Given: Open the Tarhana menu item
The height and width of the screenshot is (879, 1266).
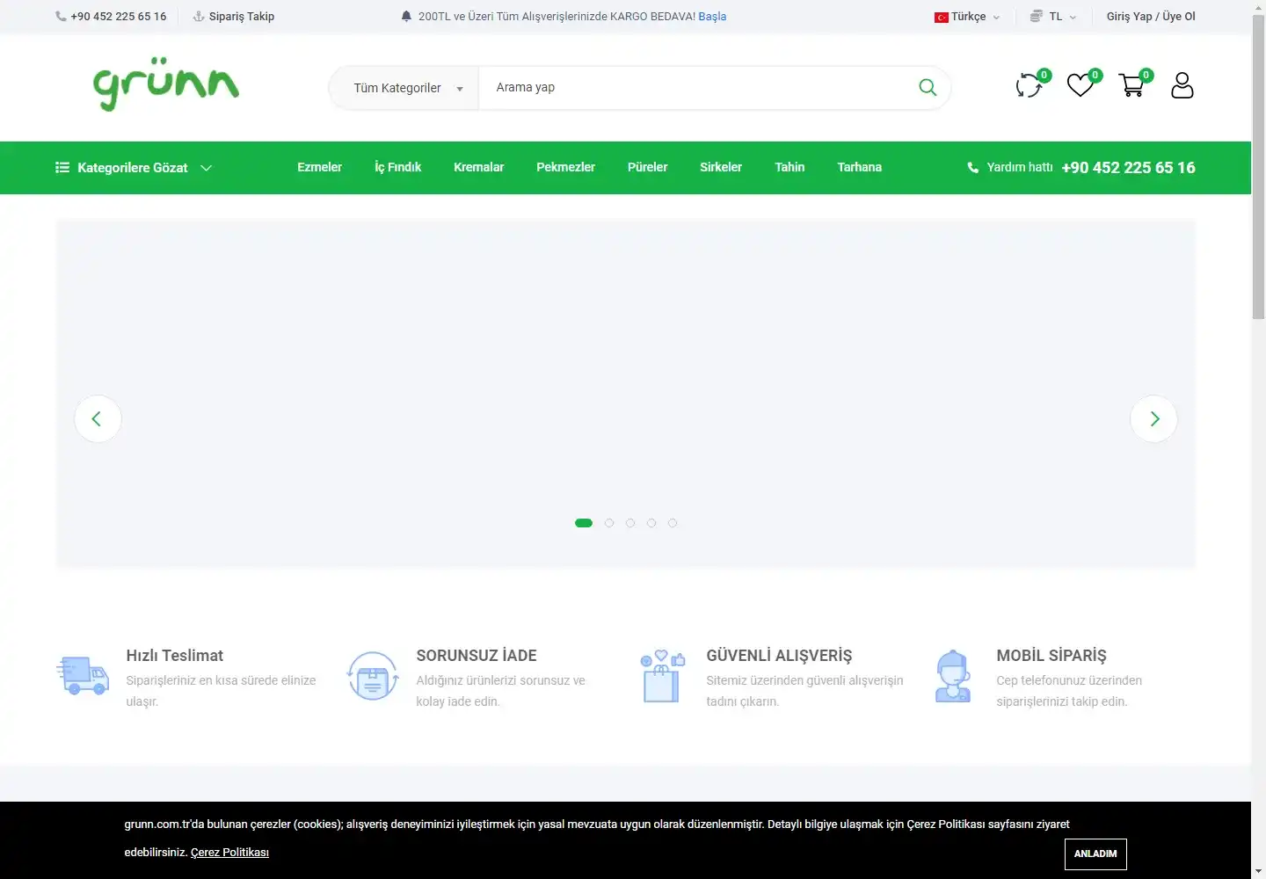Looking at the screenshot, I should [x=859, y=167].
